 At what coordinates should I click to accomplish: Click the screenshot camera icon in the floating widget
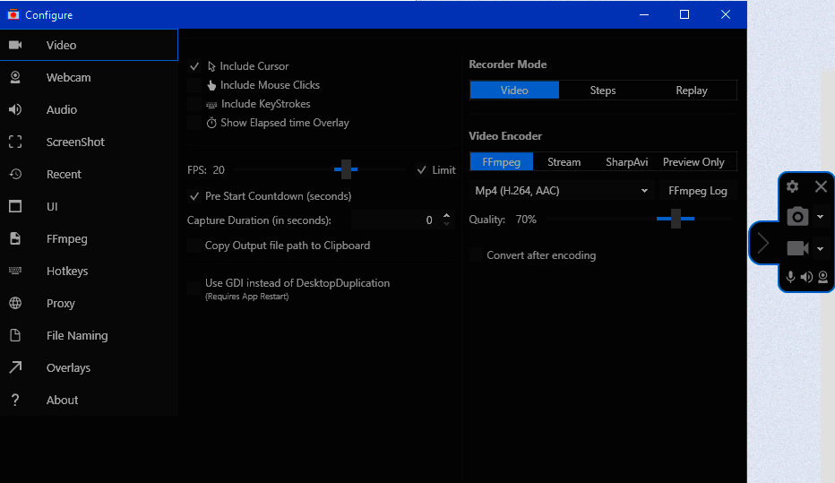[796, 217]
